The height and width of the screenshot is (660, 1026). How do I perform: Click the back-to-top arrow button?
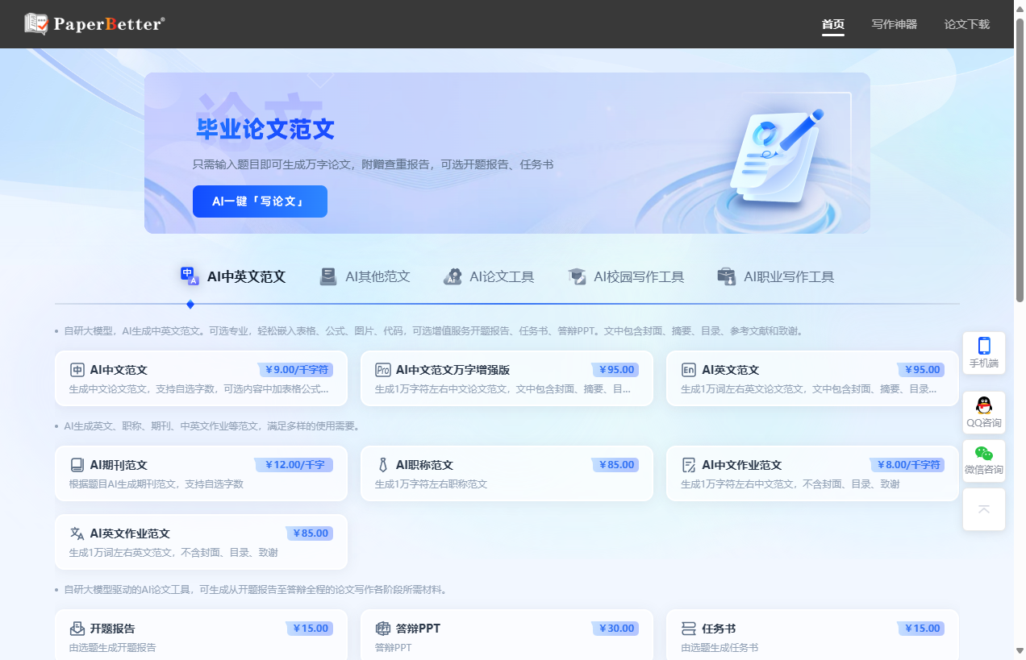pyautogui.click(x=983, y=509)
